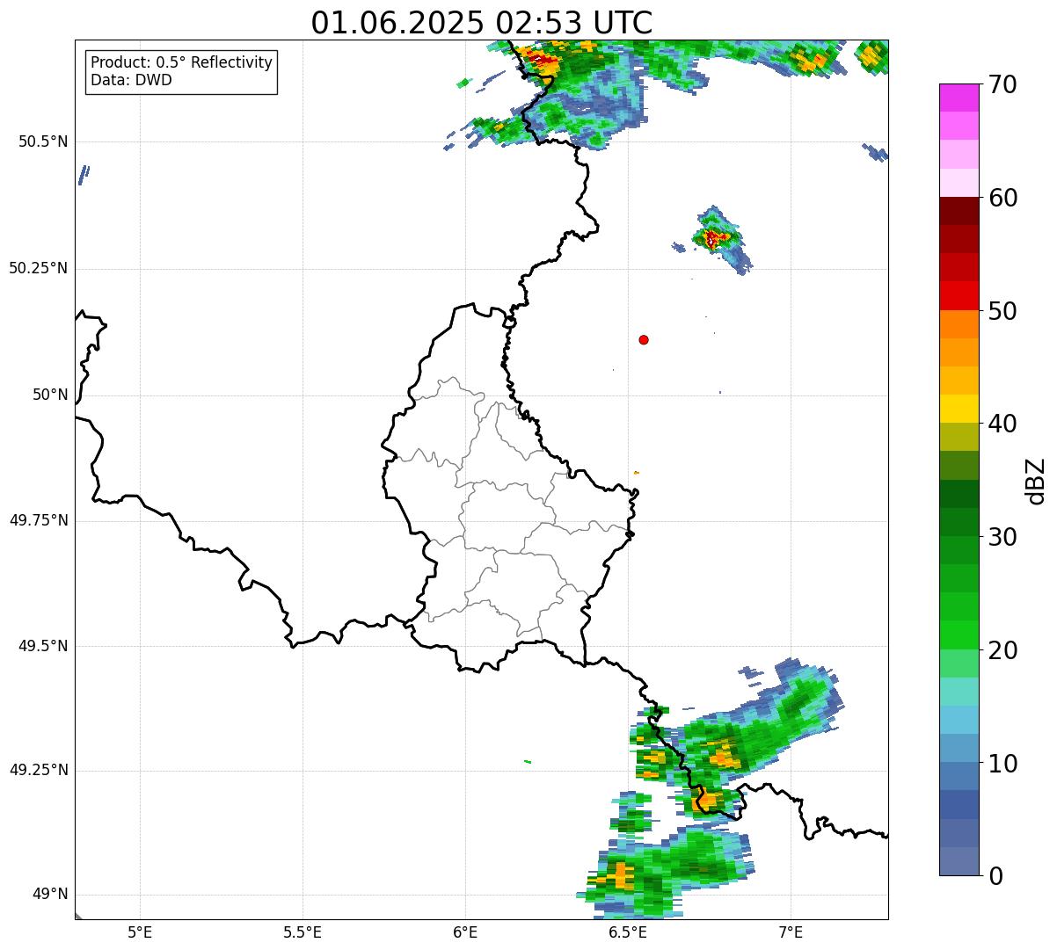Pick the magenta swatch at colorbar top
The height and width of the screenshot is (950, 1057).
(x=959, y=98)
